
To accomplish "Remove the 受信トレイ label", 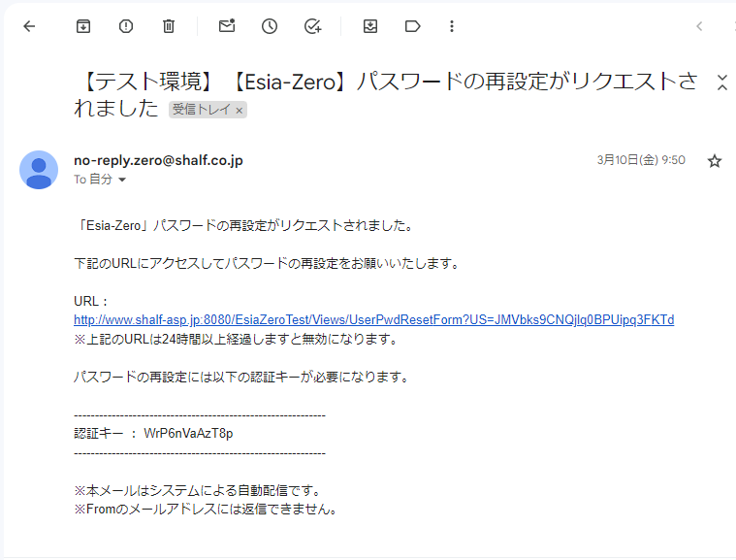I will pyautogui.click(x=239, y=111).
